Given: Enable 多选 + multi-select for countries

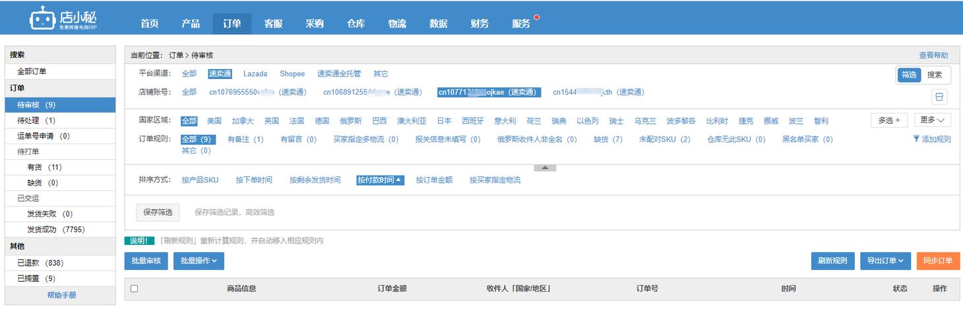Looking at the screenshot, I should pos(888,120).
